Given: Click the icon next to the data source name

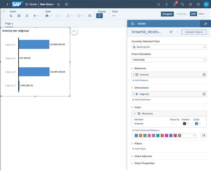Looking at the screenshot, I should tap(171, 32).
